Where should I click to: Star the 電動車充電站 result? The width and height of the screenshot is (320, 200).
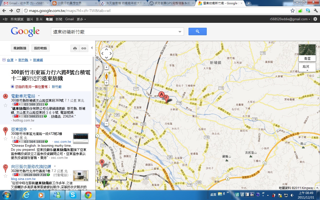pyautogui.click(x=5, y=105)
